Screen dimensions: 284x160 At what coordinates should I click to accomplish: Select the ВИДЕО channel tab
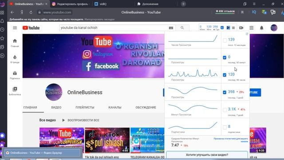click(x=56, y=108)
